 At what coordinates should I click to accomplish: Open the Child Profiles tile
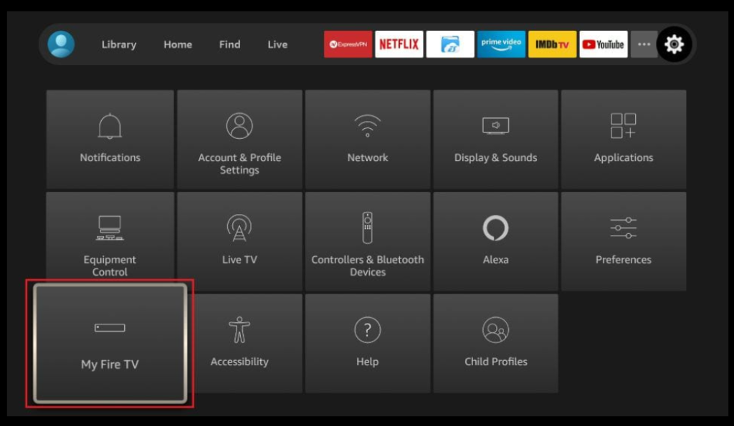point(495,343)
